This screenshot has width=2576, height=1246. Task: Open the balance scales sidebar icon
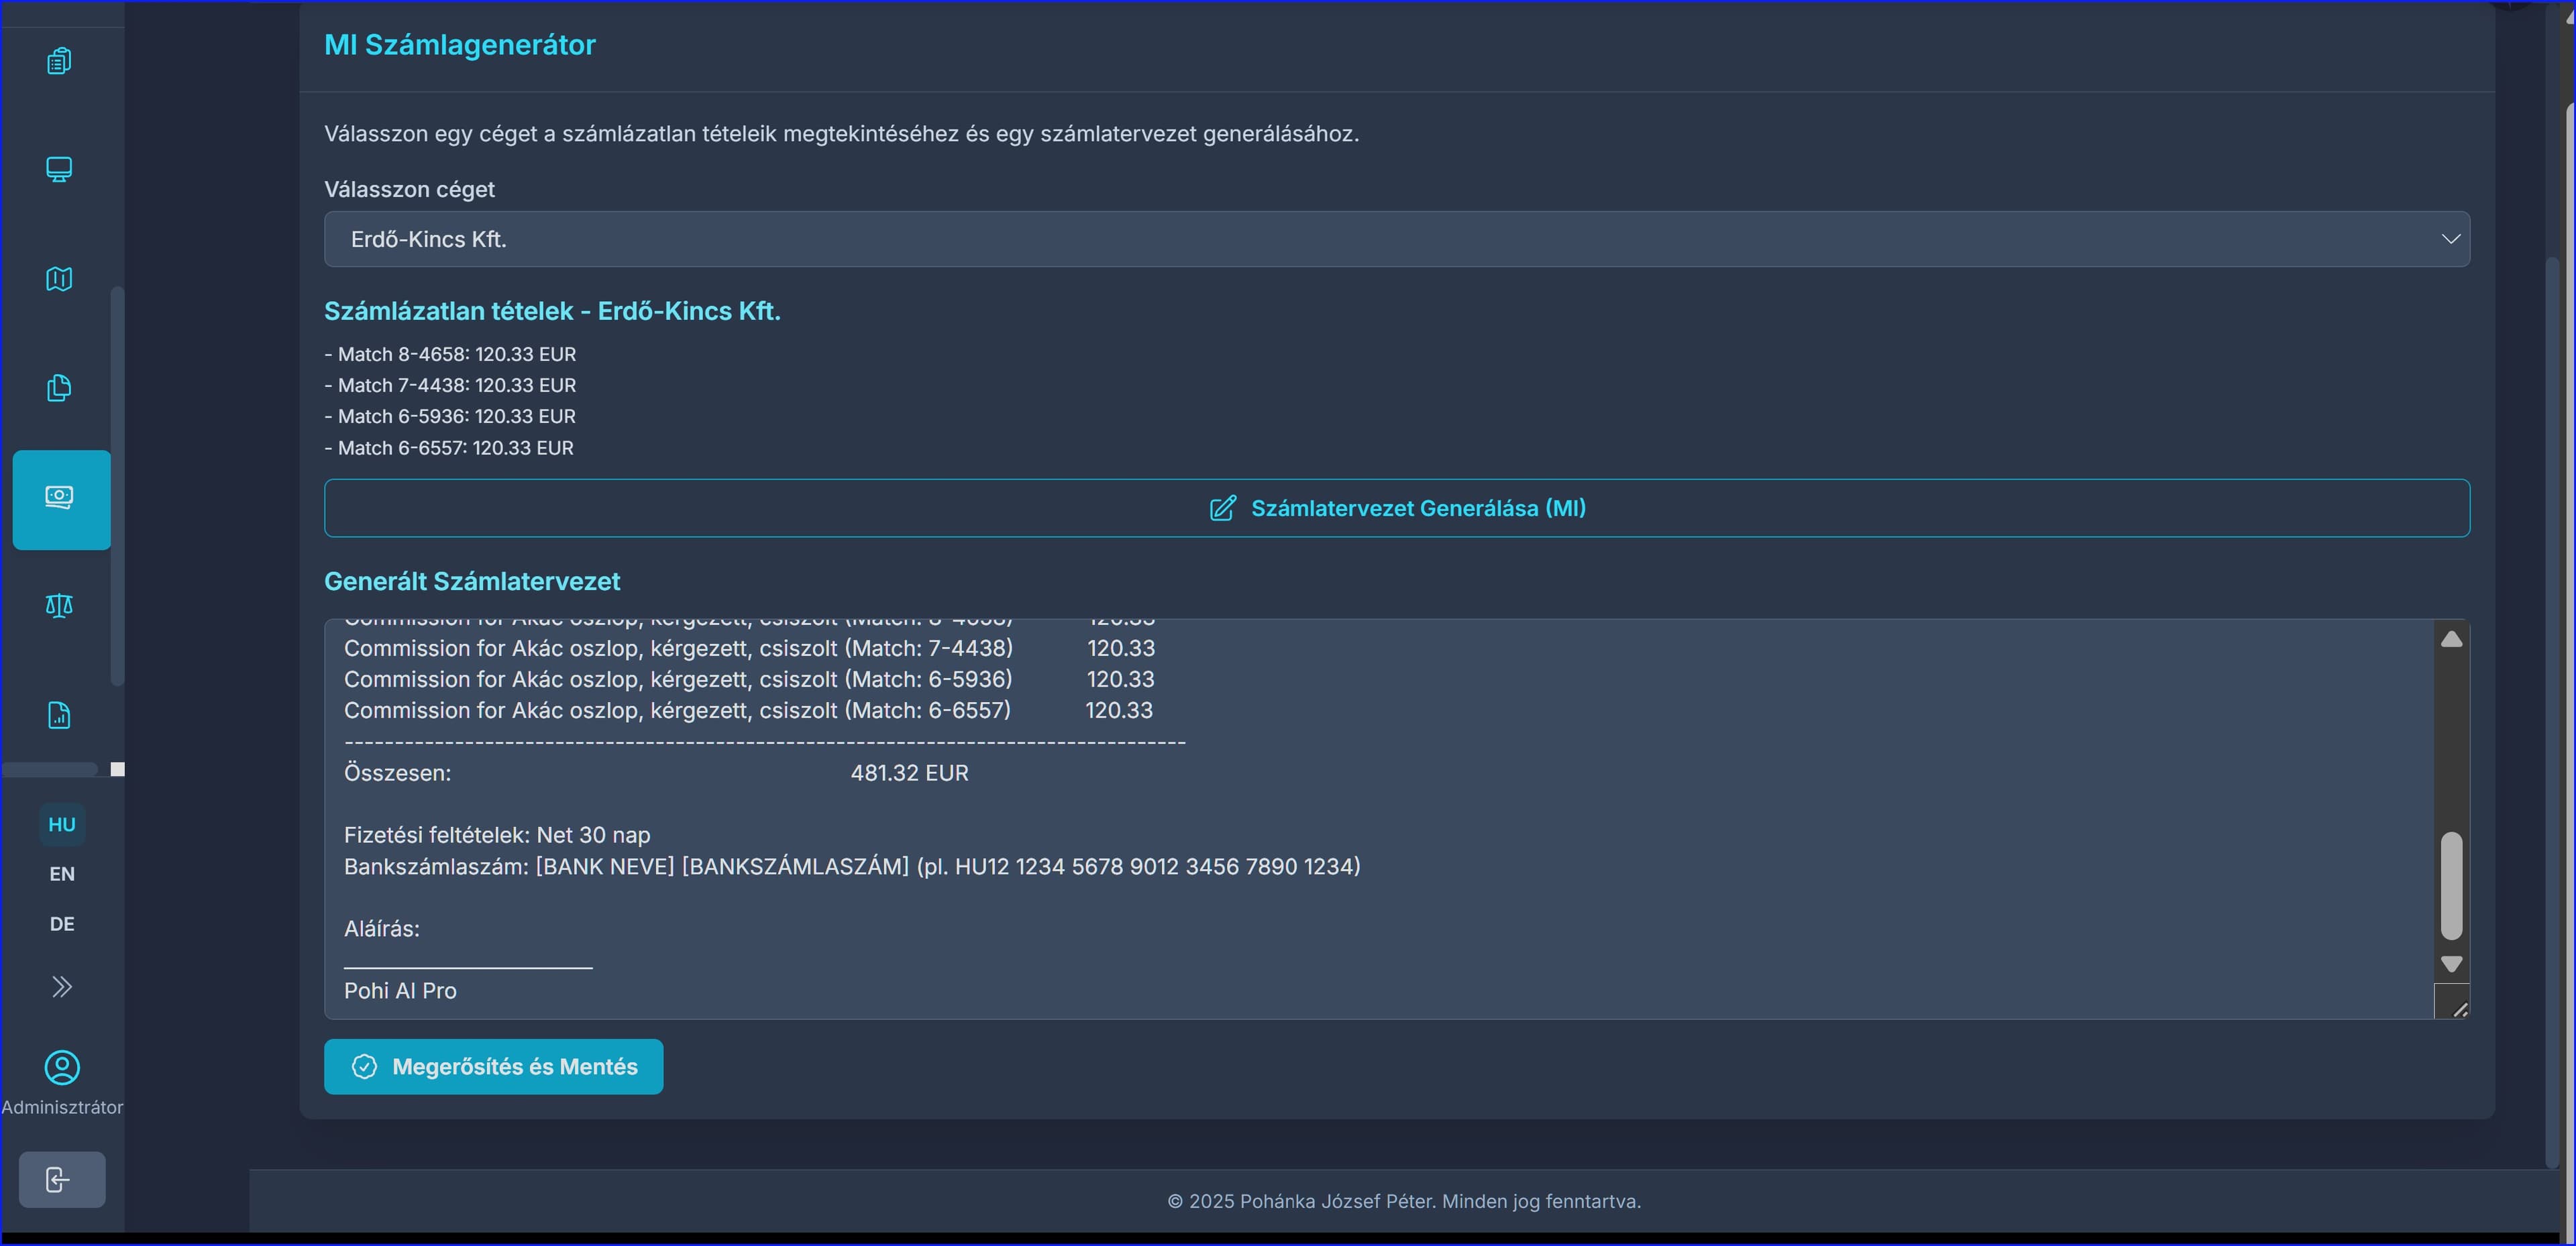pos(59,606)
